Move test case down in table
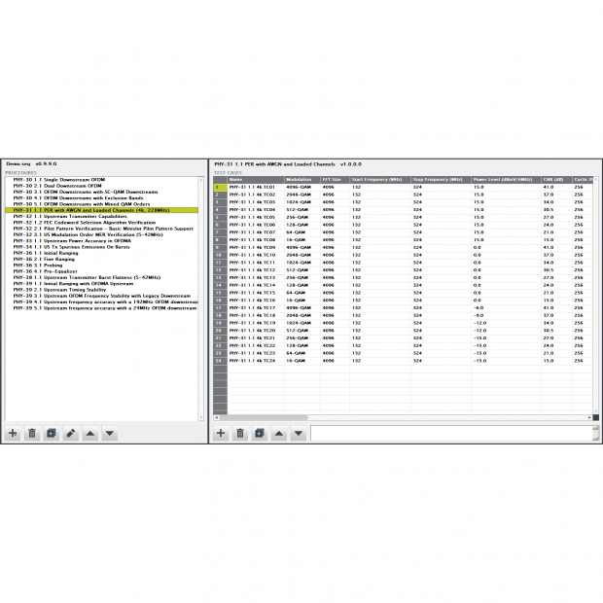Viewport: 603px width, 603px height. click(x=298, y=433)
